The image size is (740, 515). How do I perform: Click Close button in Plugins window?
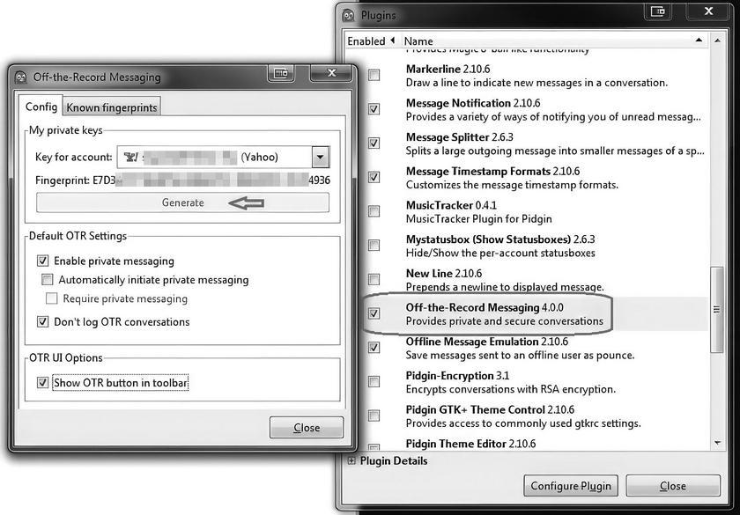[x=672, y=486]
